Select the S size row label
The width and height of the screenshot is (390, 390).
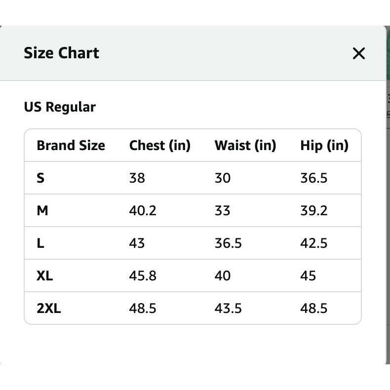pos(40,178)
